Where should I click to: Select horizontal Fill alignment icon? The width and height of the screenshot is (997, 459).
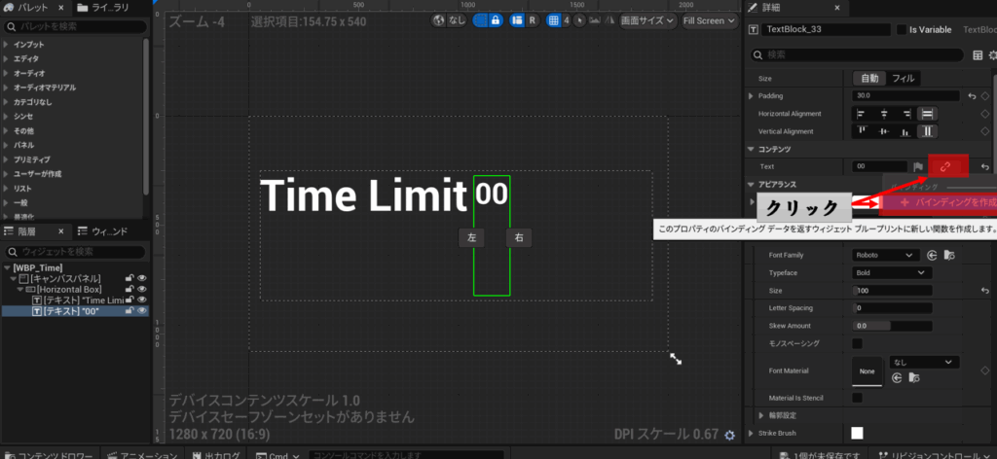point(928,114)
